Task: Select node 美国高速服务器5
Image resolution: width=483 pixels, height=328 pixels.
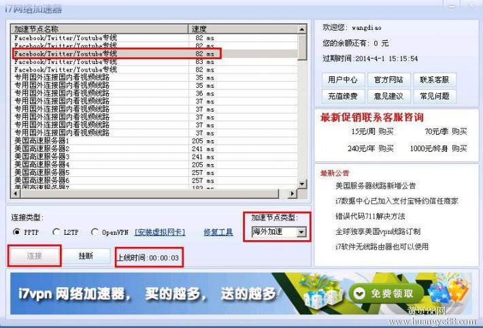Action: [x=154, y=173]
